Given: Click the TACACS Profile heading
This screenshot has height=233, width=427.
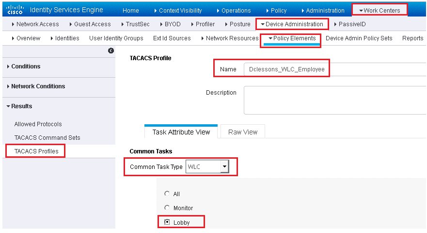Looking at the screenshot, I should (x=150, y=58).
